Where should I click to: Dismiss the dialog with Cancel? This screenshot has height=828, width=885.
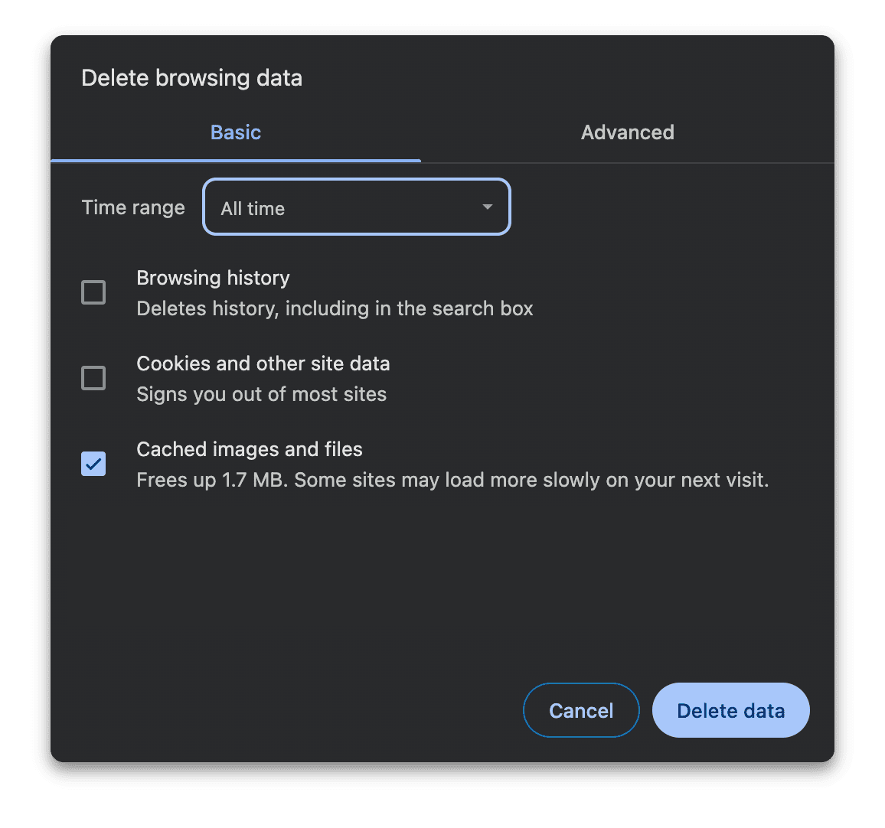pyautogui.click(x=581, y=710)
